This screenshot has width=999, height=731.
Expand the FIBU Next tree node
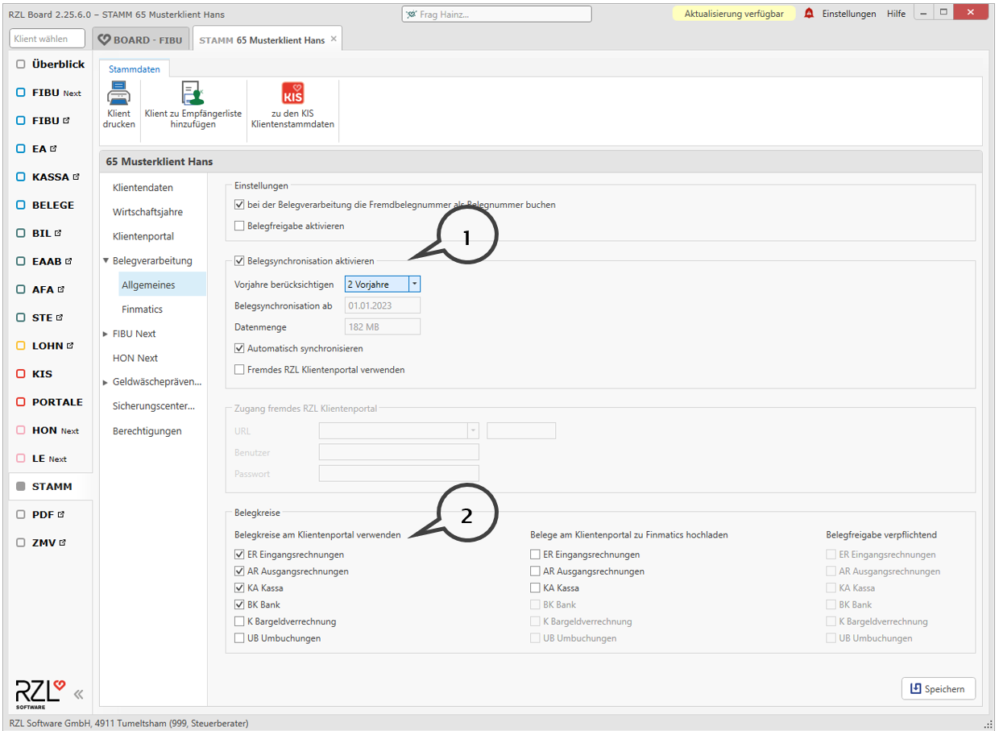click(106, 334)
